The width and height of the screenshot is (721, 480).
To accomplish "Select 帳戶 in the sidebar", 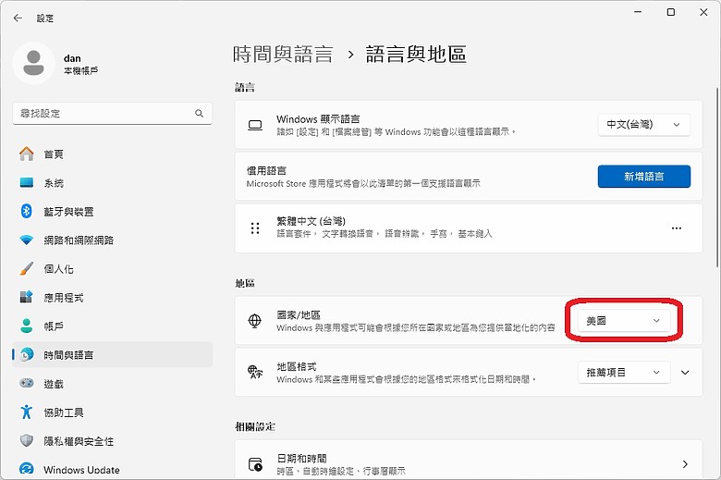I will pos(112,326).
